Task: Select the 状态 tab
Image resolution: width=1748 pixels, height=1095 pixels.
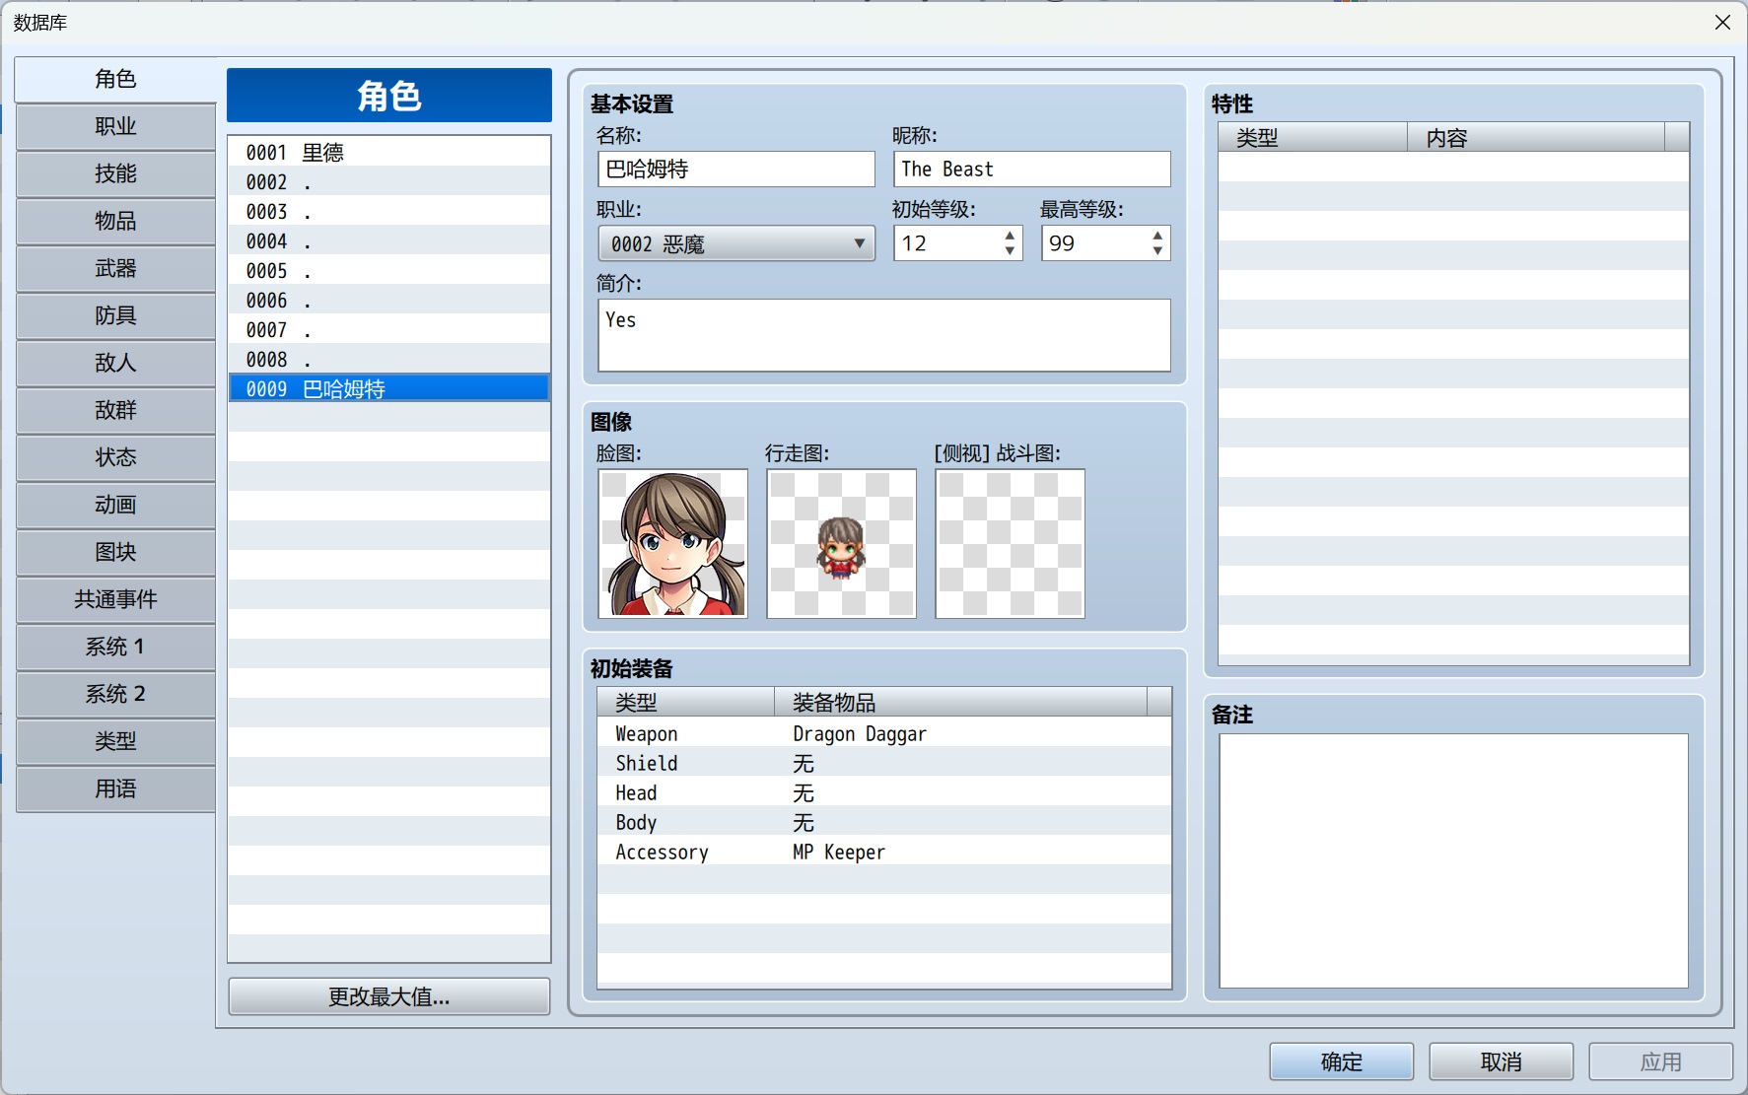Action: point(115,457)
